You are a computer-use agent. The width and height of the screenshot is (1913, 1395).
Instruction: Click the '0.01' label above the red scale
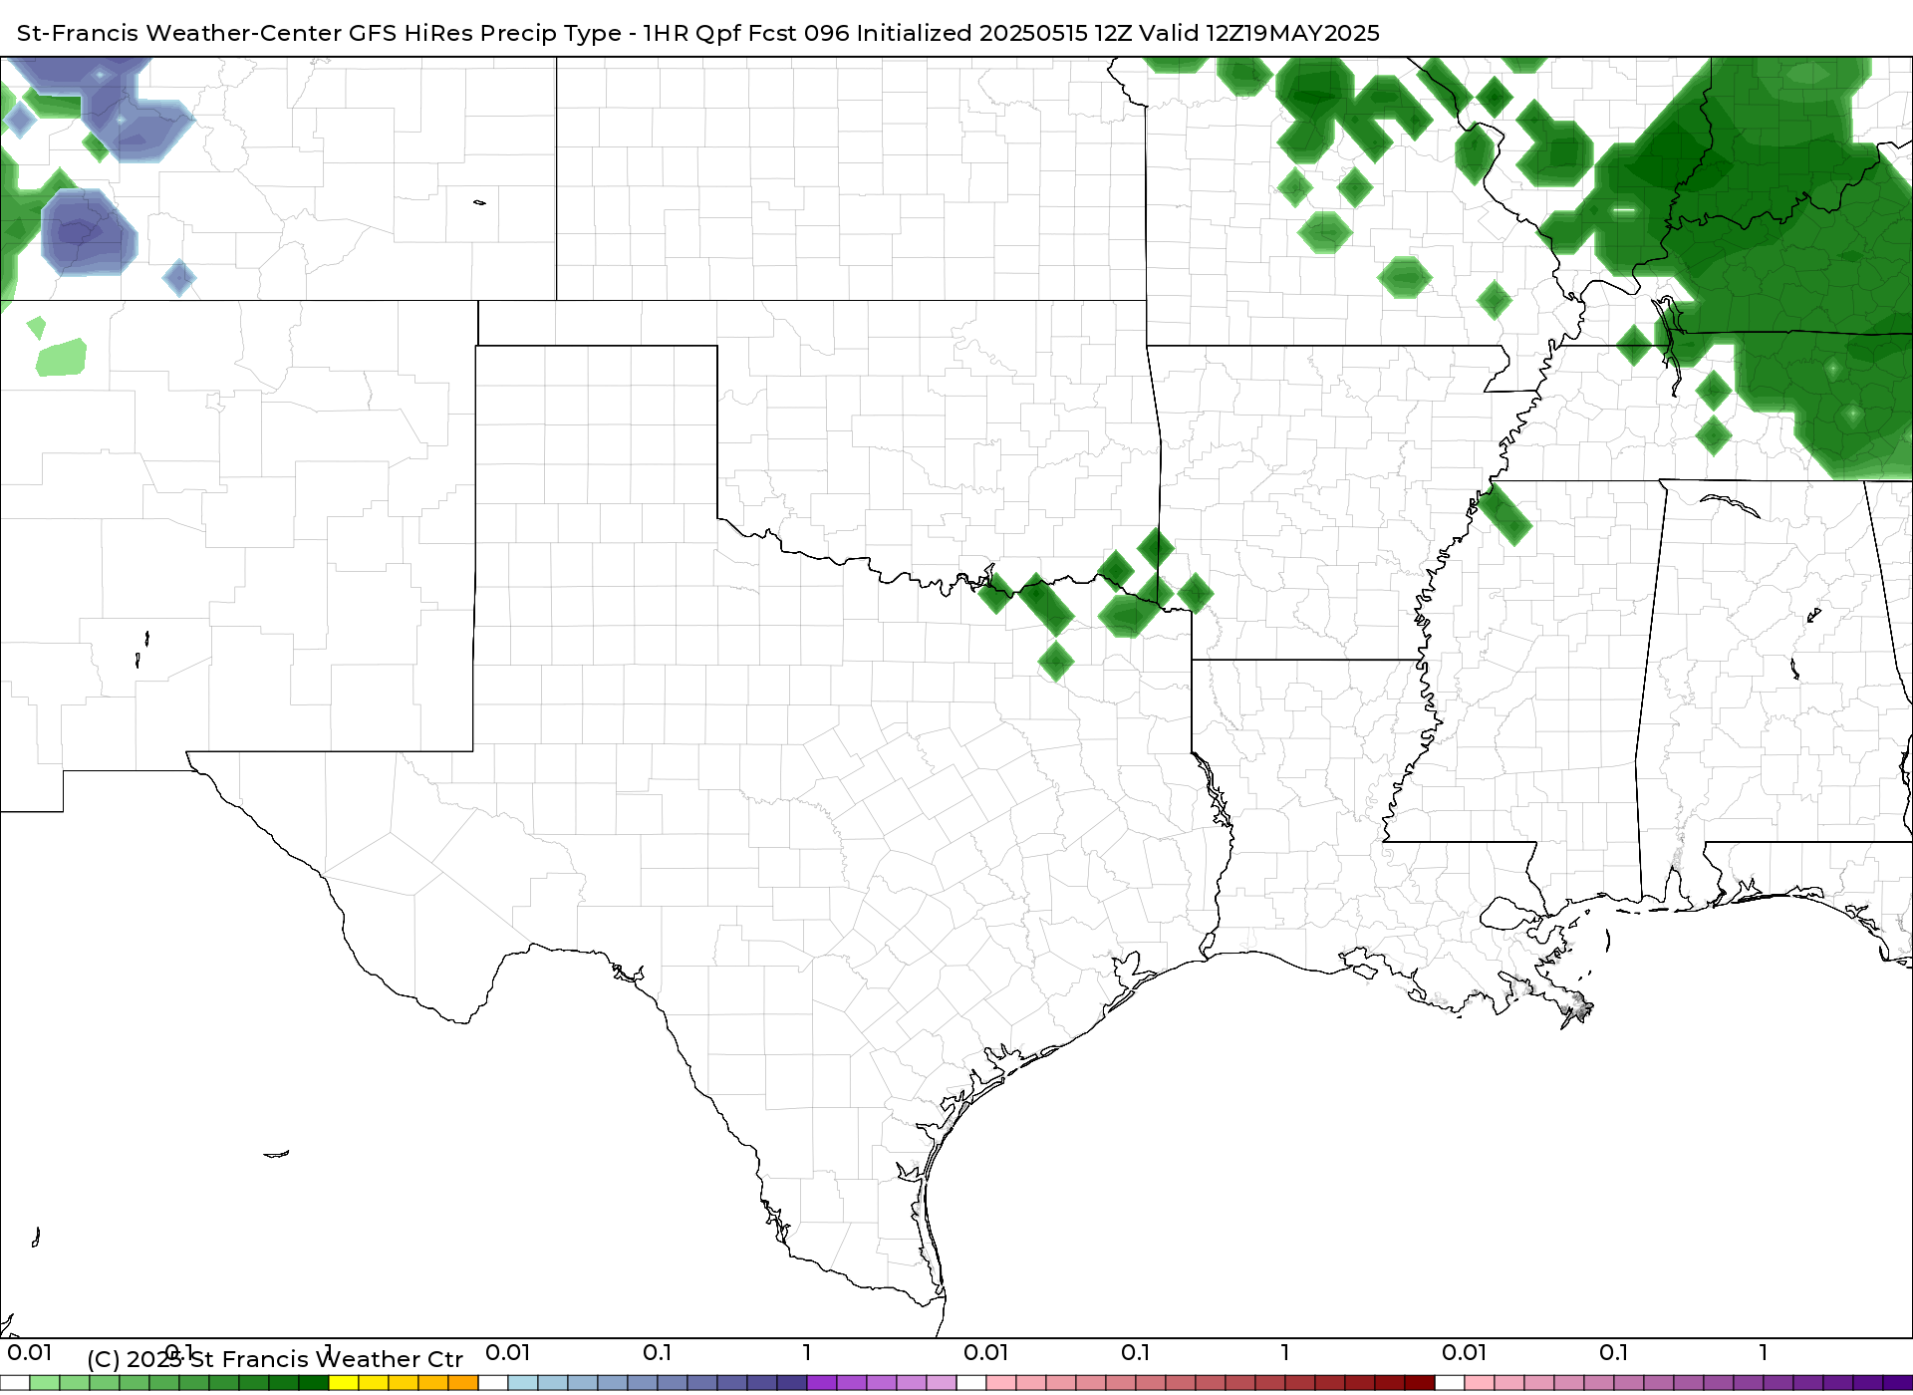click(986, 1353)
